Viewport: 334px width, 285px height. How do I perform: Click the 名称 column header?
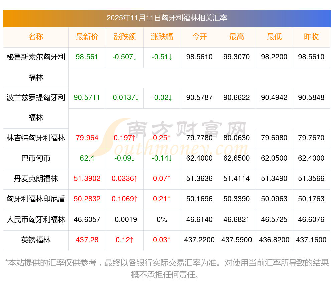click(x=36, y=37)
